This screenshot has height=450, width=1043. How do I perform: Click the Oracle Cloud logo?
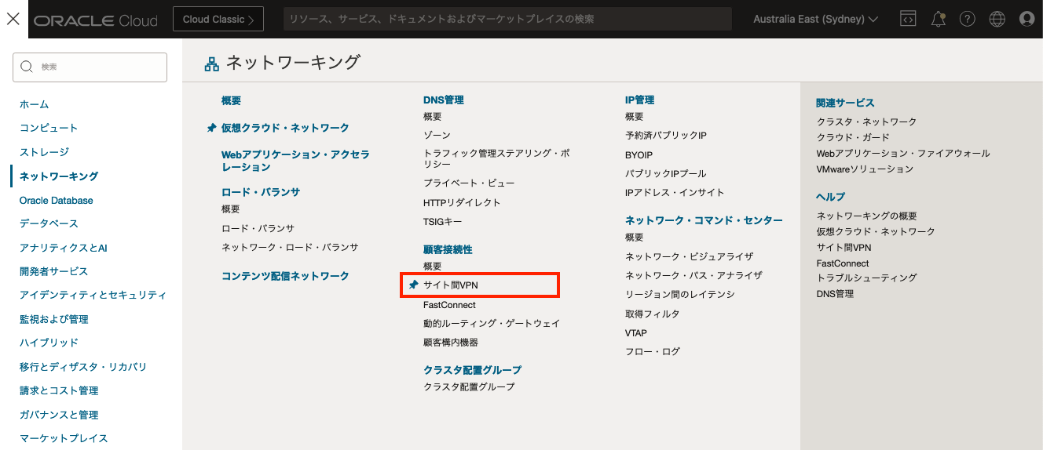pyautogui.click(x=96, y=20)
